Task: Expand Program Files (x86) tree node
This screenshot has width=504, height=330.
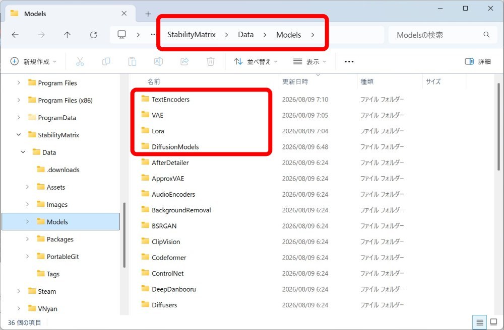Action: pos(19,100)
